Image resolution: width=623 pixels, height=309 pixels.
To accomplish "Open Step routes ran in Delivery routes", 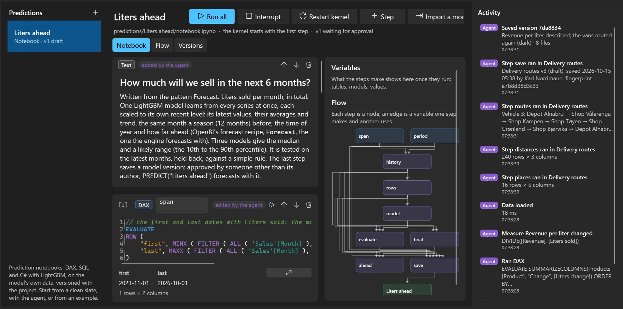I will (546, 121).
